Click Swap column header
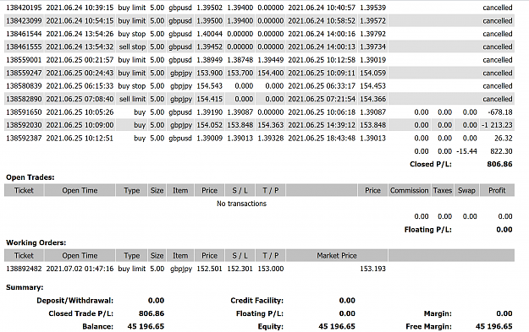 pyautogui.click(x=466, y=190)
